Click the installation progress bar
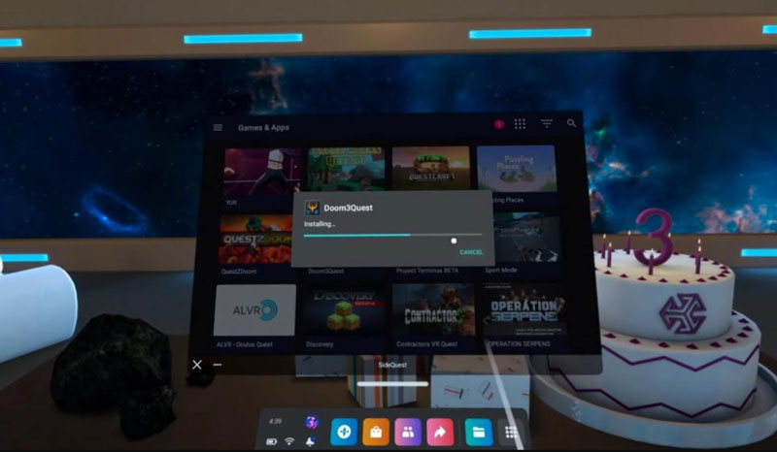This screenshot has width=777, height=452. coord(392,235)
